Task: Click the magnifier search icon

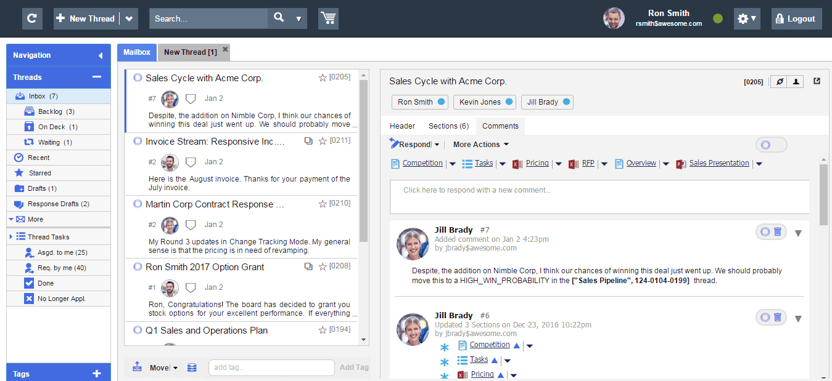Action: tap(279, 18)
